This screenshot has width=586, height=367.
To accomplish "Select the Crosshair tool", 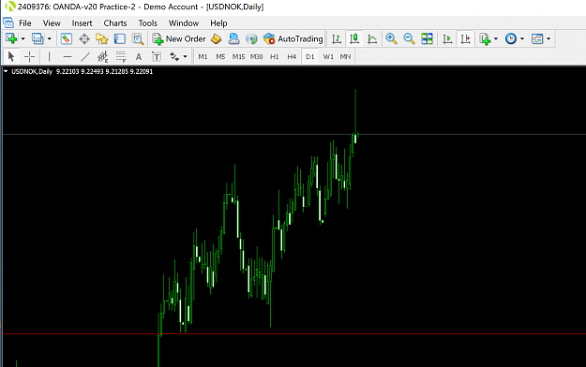I will (x=29, y=57).
